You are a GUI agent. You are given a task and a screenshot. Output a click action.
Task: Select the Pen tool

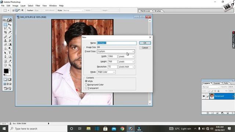click(6, 57)
